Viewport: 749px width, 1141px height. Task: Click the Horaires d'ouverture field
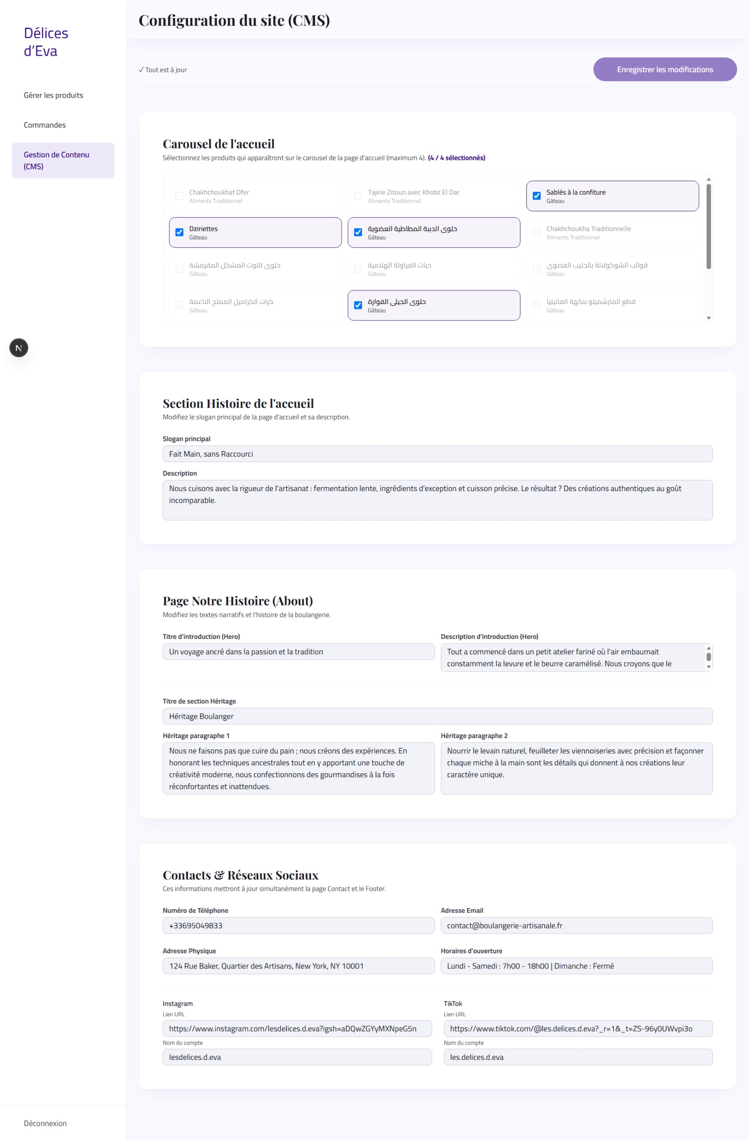click(577, 965)
